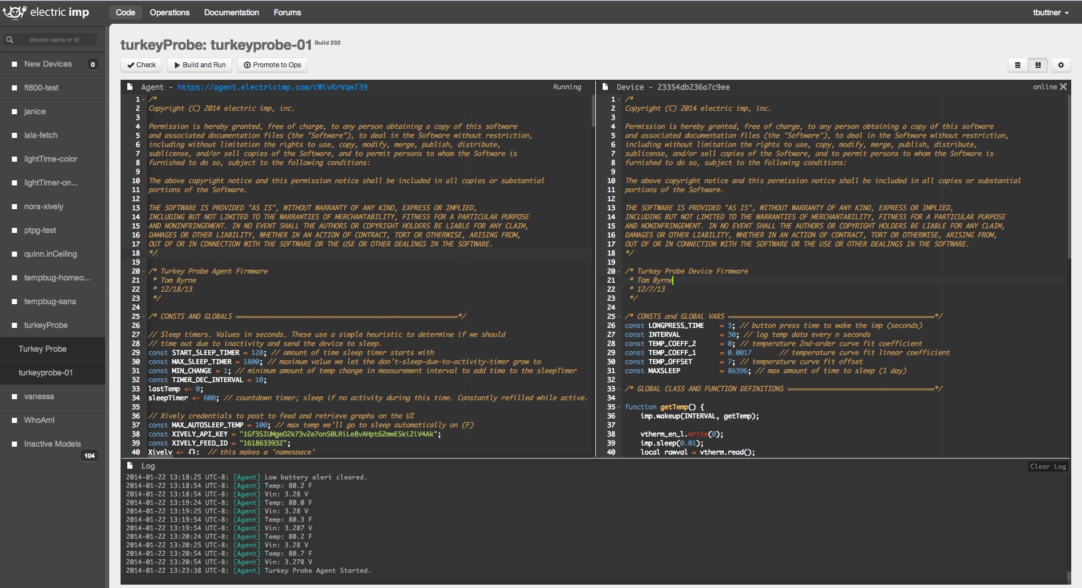Screen dimensions: 1082x588
Task: Click the square icon beside tempbug-sana
Action: pos(15,302)
